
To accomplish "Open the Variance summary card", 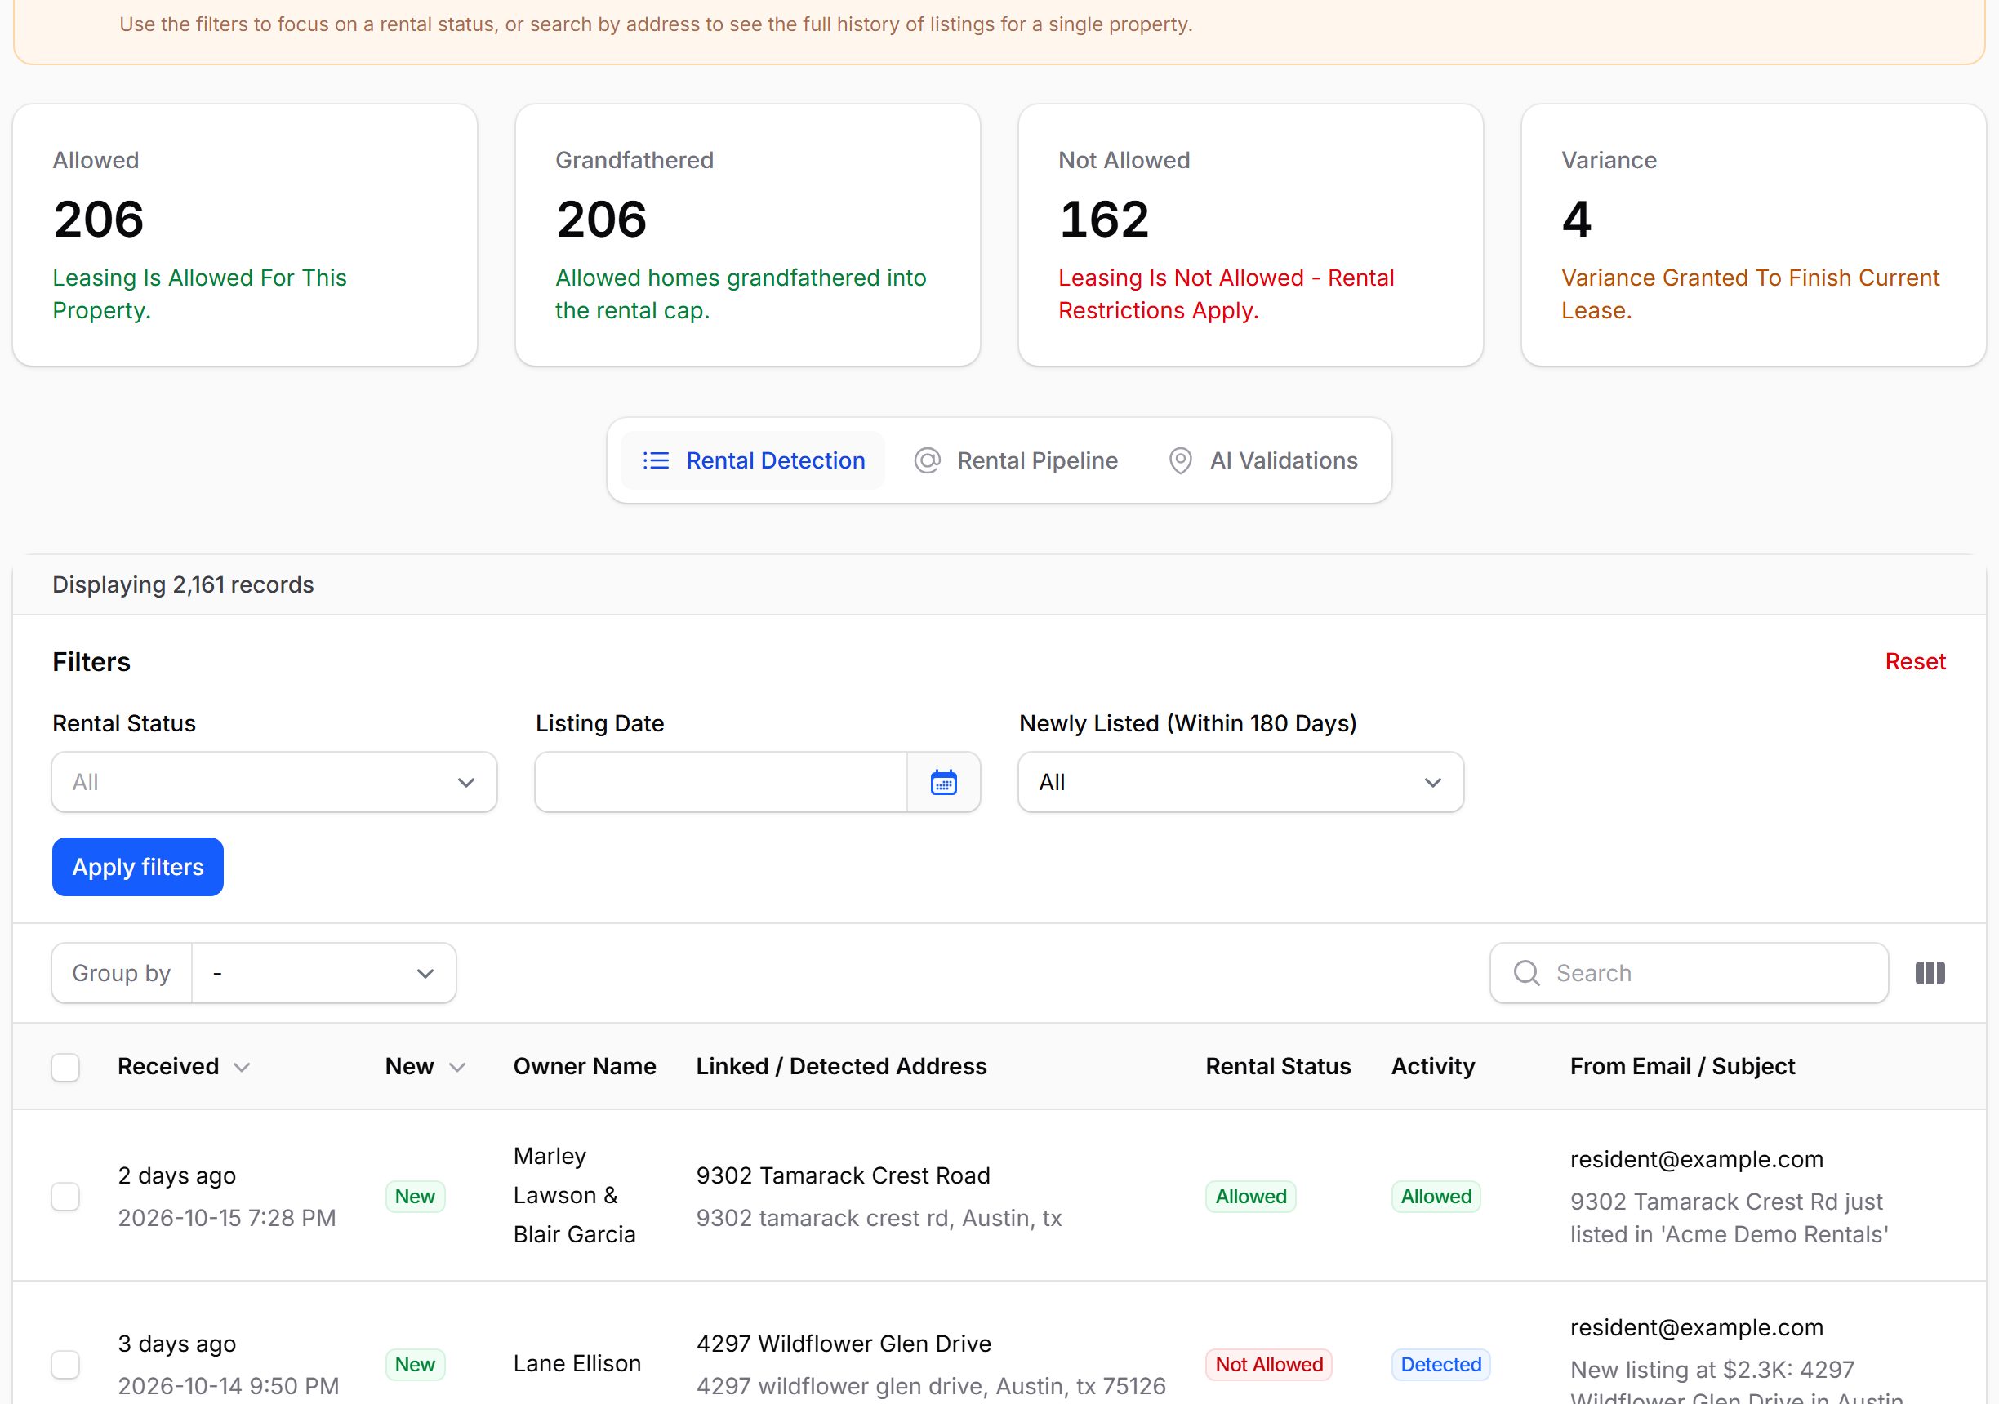I will [1753, 235].
